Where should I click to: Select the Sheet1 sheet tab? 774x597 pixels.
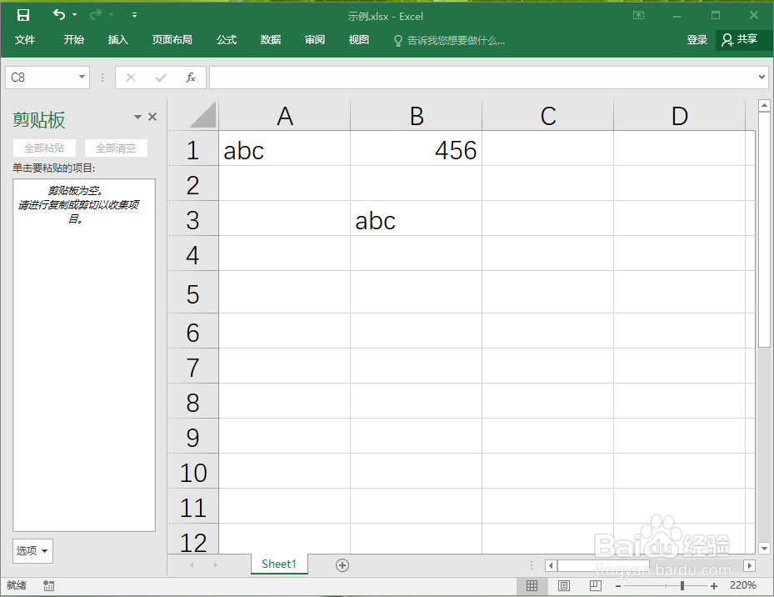pos(279,564)
